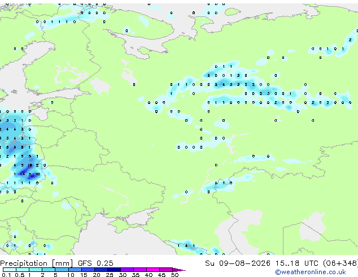Select the 20–25 mm dark blue legend segment
Viewport: 358px width, 277px height.
[x=101, y=270]
